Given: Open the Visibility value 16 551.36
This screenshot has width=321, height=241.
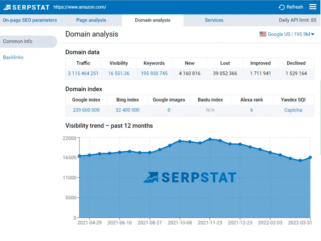Looking at the screenshot, I should [x=119, y=73].
